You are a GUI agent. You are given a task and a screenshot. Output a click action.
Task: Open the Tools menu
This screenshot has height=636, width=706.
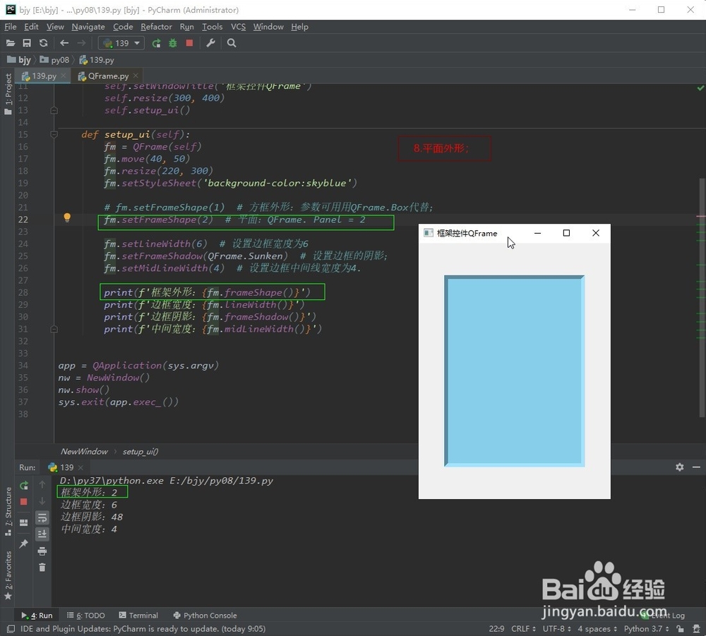tap(212, 27)
